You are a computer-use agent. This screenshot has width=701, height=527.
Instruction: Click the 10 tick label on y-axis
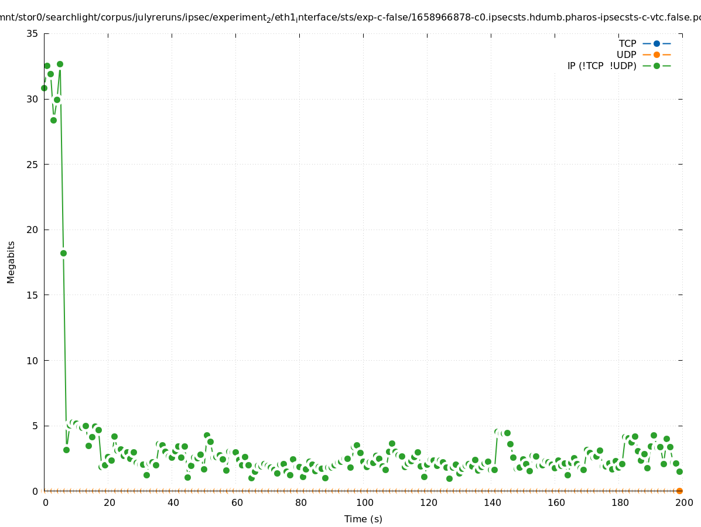33,361
